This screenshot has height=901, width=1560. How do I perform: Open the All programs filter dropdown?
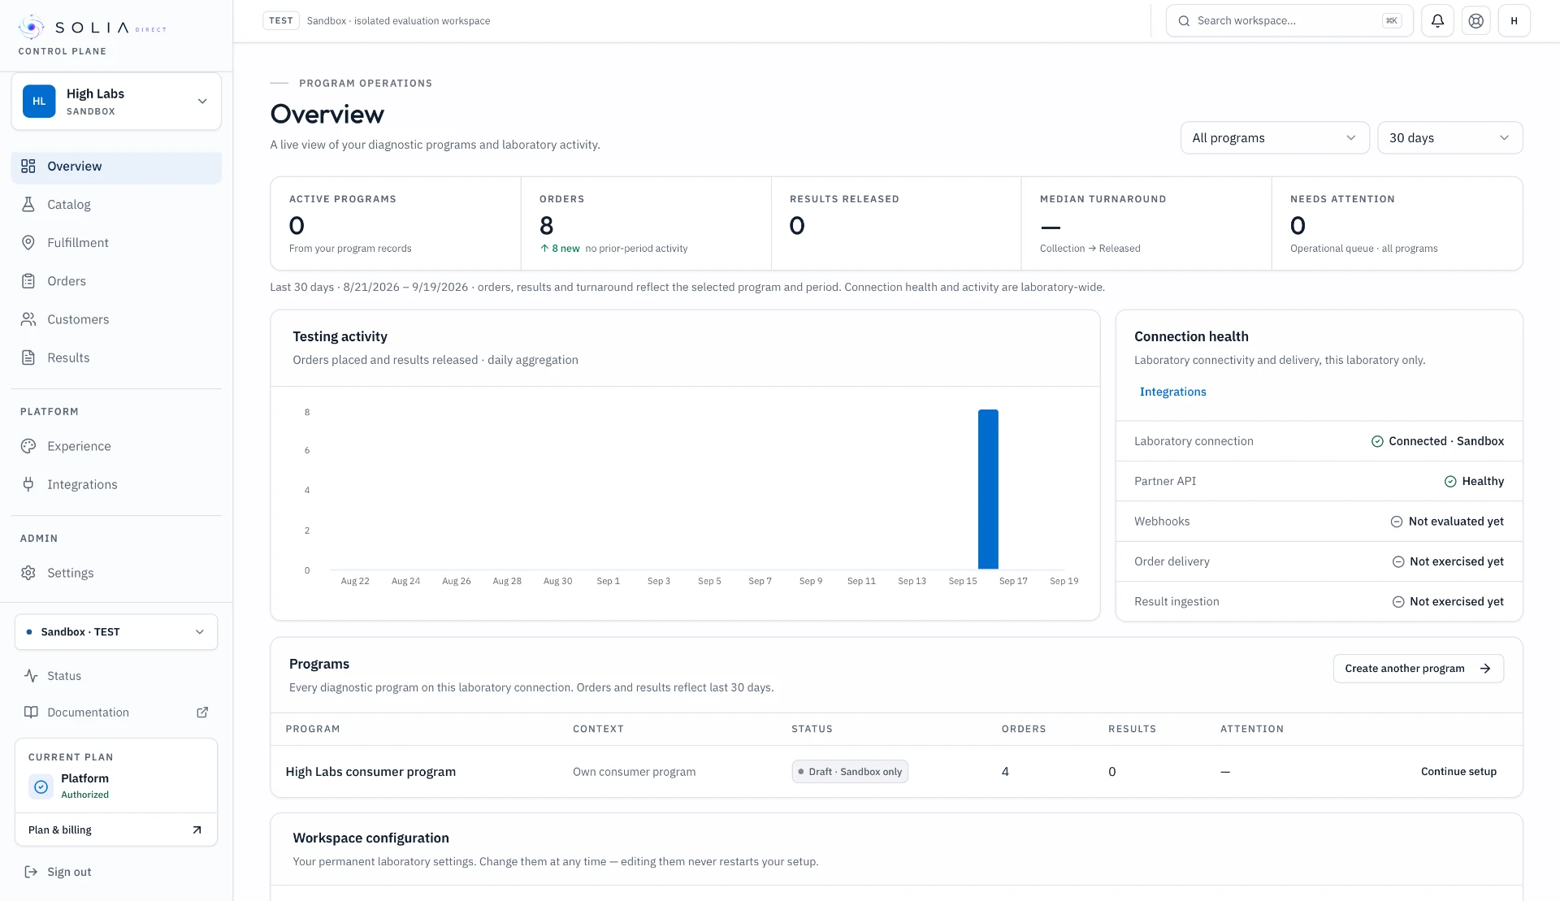point(1274,138)
